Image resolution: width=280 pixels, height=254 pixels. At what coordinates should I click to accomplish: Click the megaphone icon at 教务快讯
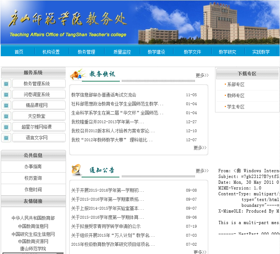pos(78,74)
